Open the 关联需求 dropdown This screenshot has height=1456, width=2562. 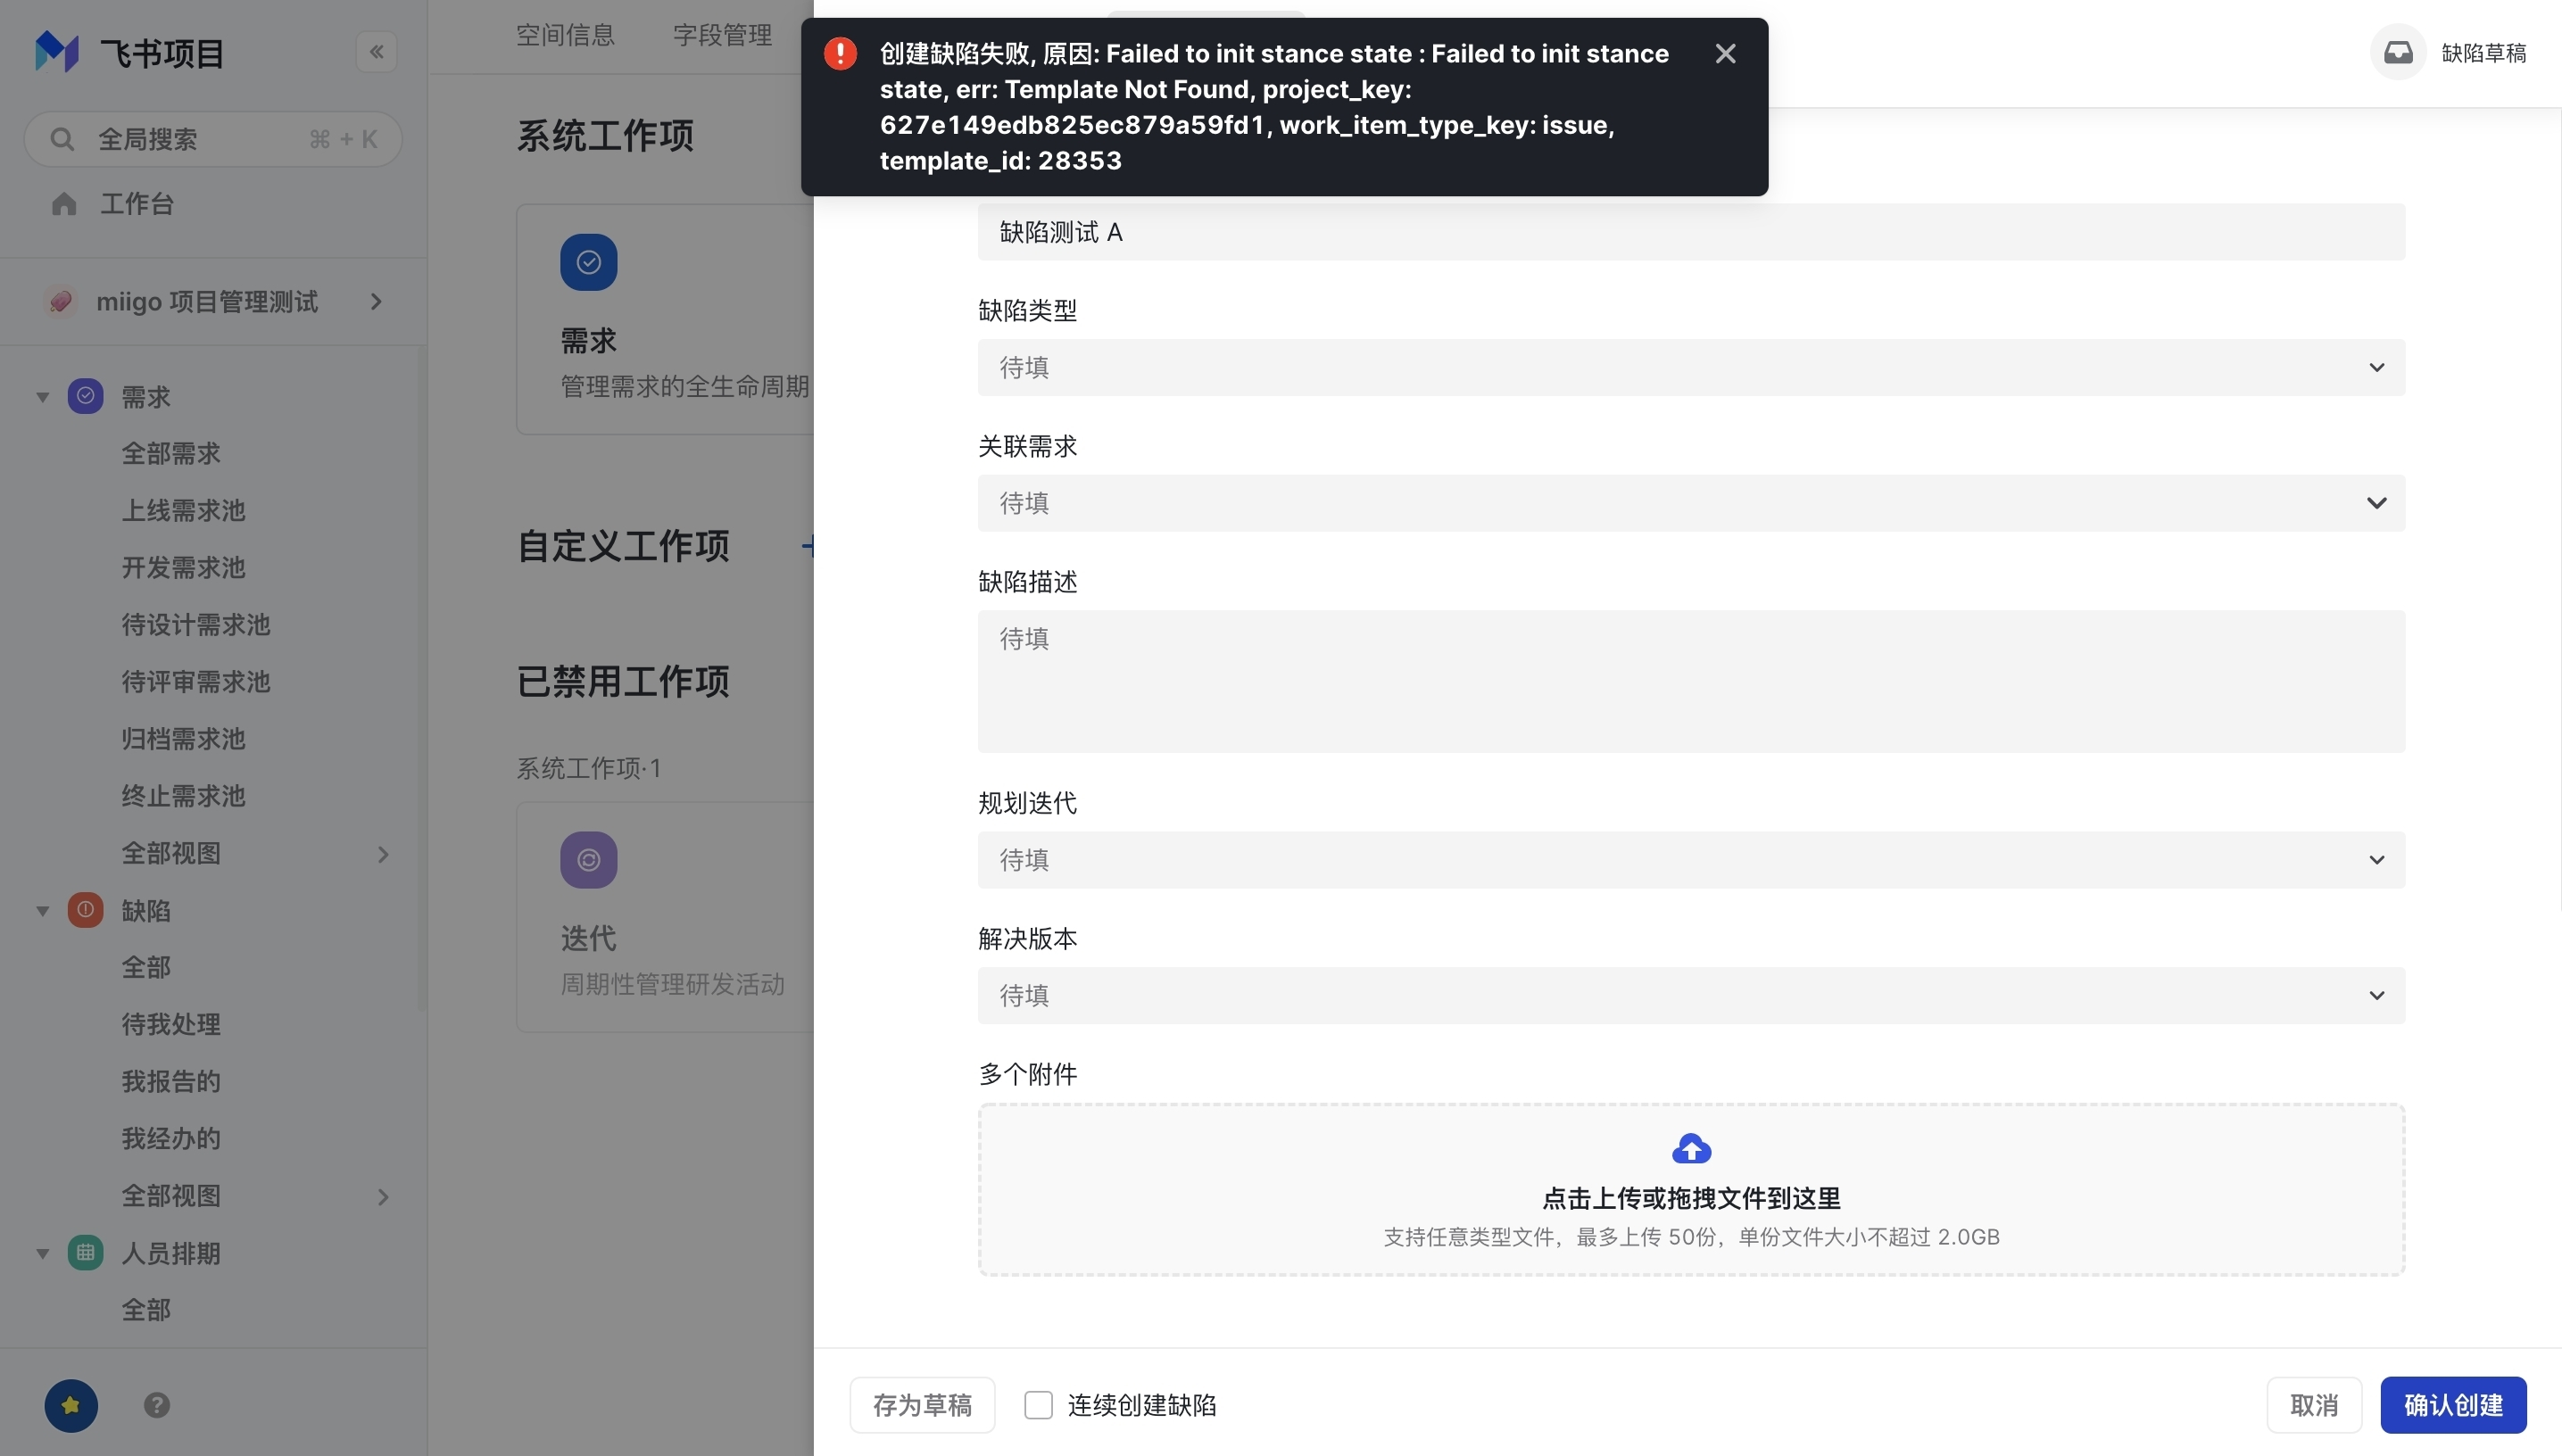click(x=1692, y=503)
